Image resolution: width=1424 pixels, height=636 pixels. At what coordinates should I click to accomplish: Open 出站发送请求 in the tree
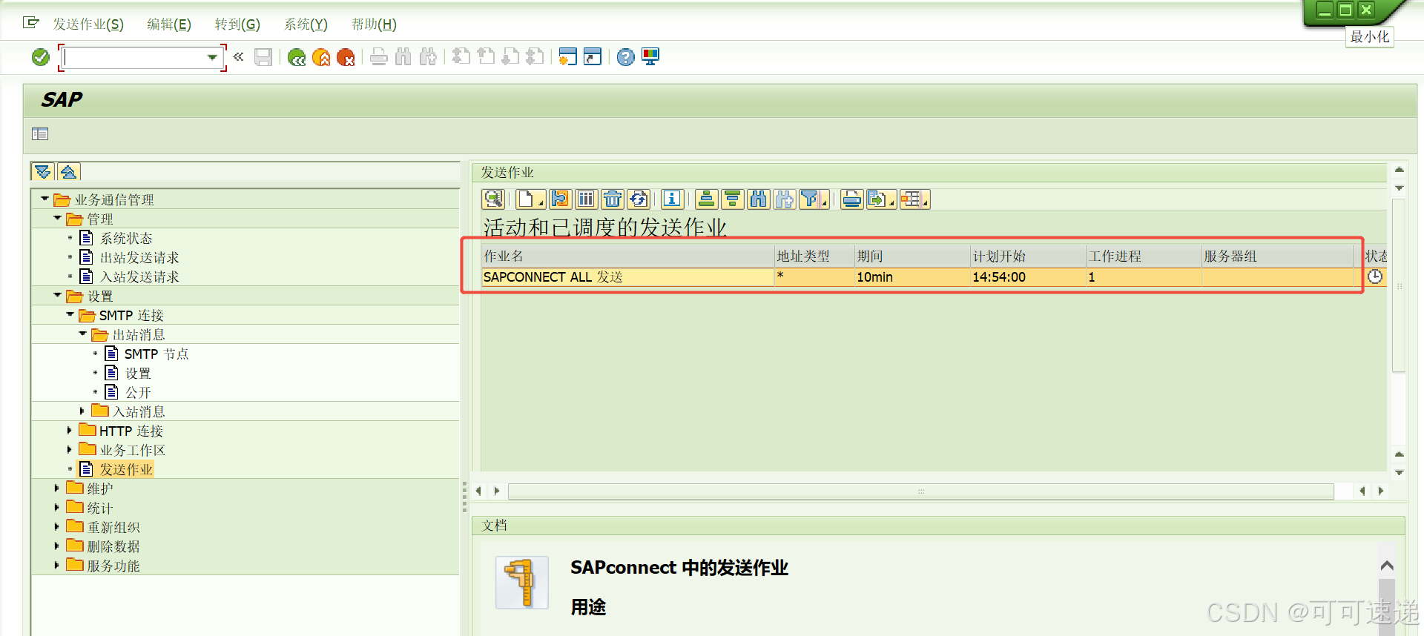[139, 257]
